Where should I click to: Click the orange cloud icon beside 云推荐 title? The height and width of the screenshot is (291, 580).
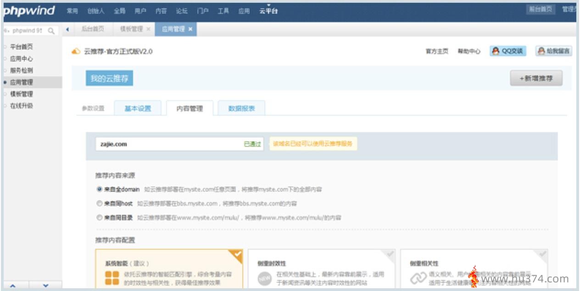(76, 51)
